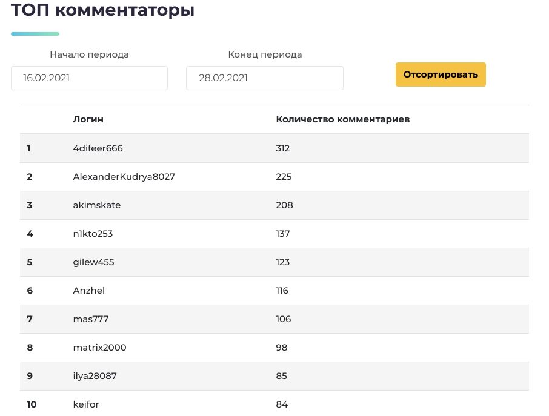Open the gilew455 row
549x416 pixels.
click(93, 262)
